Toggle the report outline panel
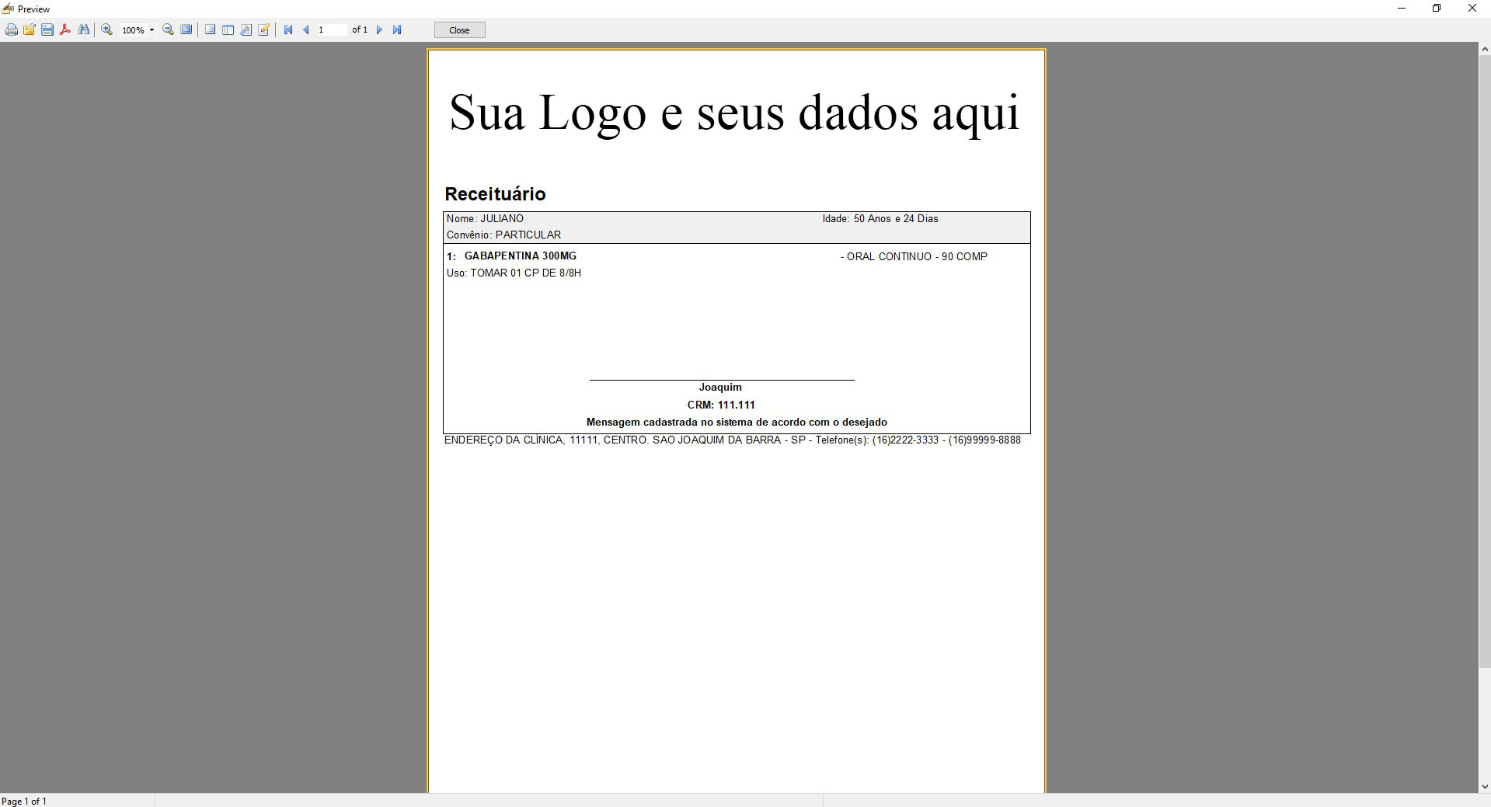Viewport: 1491px width, 807px height. tap(210, 30)
